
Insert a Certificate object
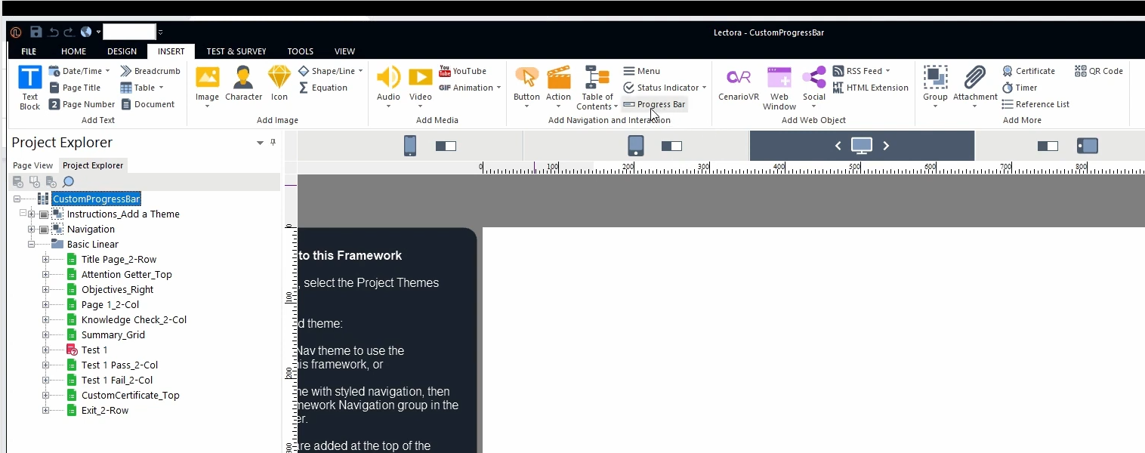[x=1029, y=71]
